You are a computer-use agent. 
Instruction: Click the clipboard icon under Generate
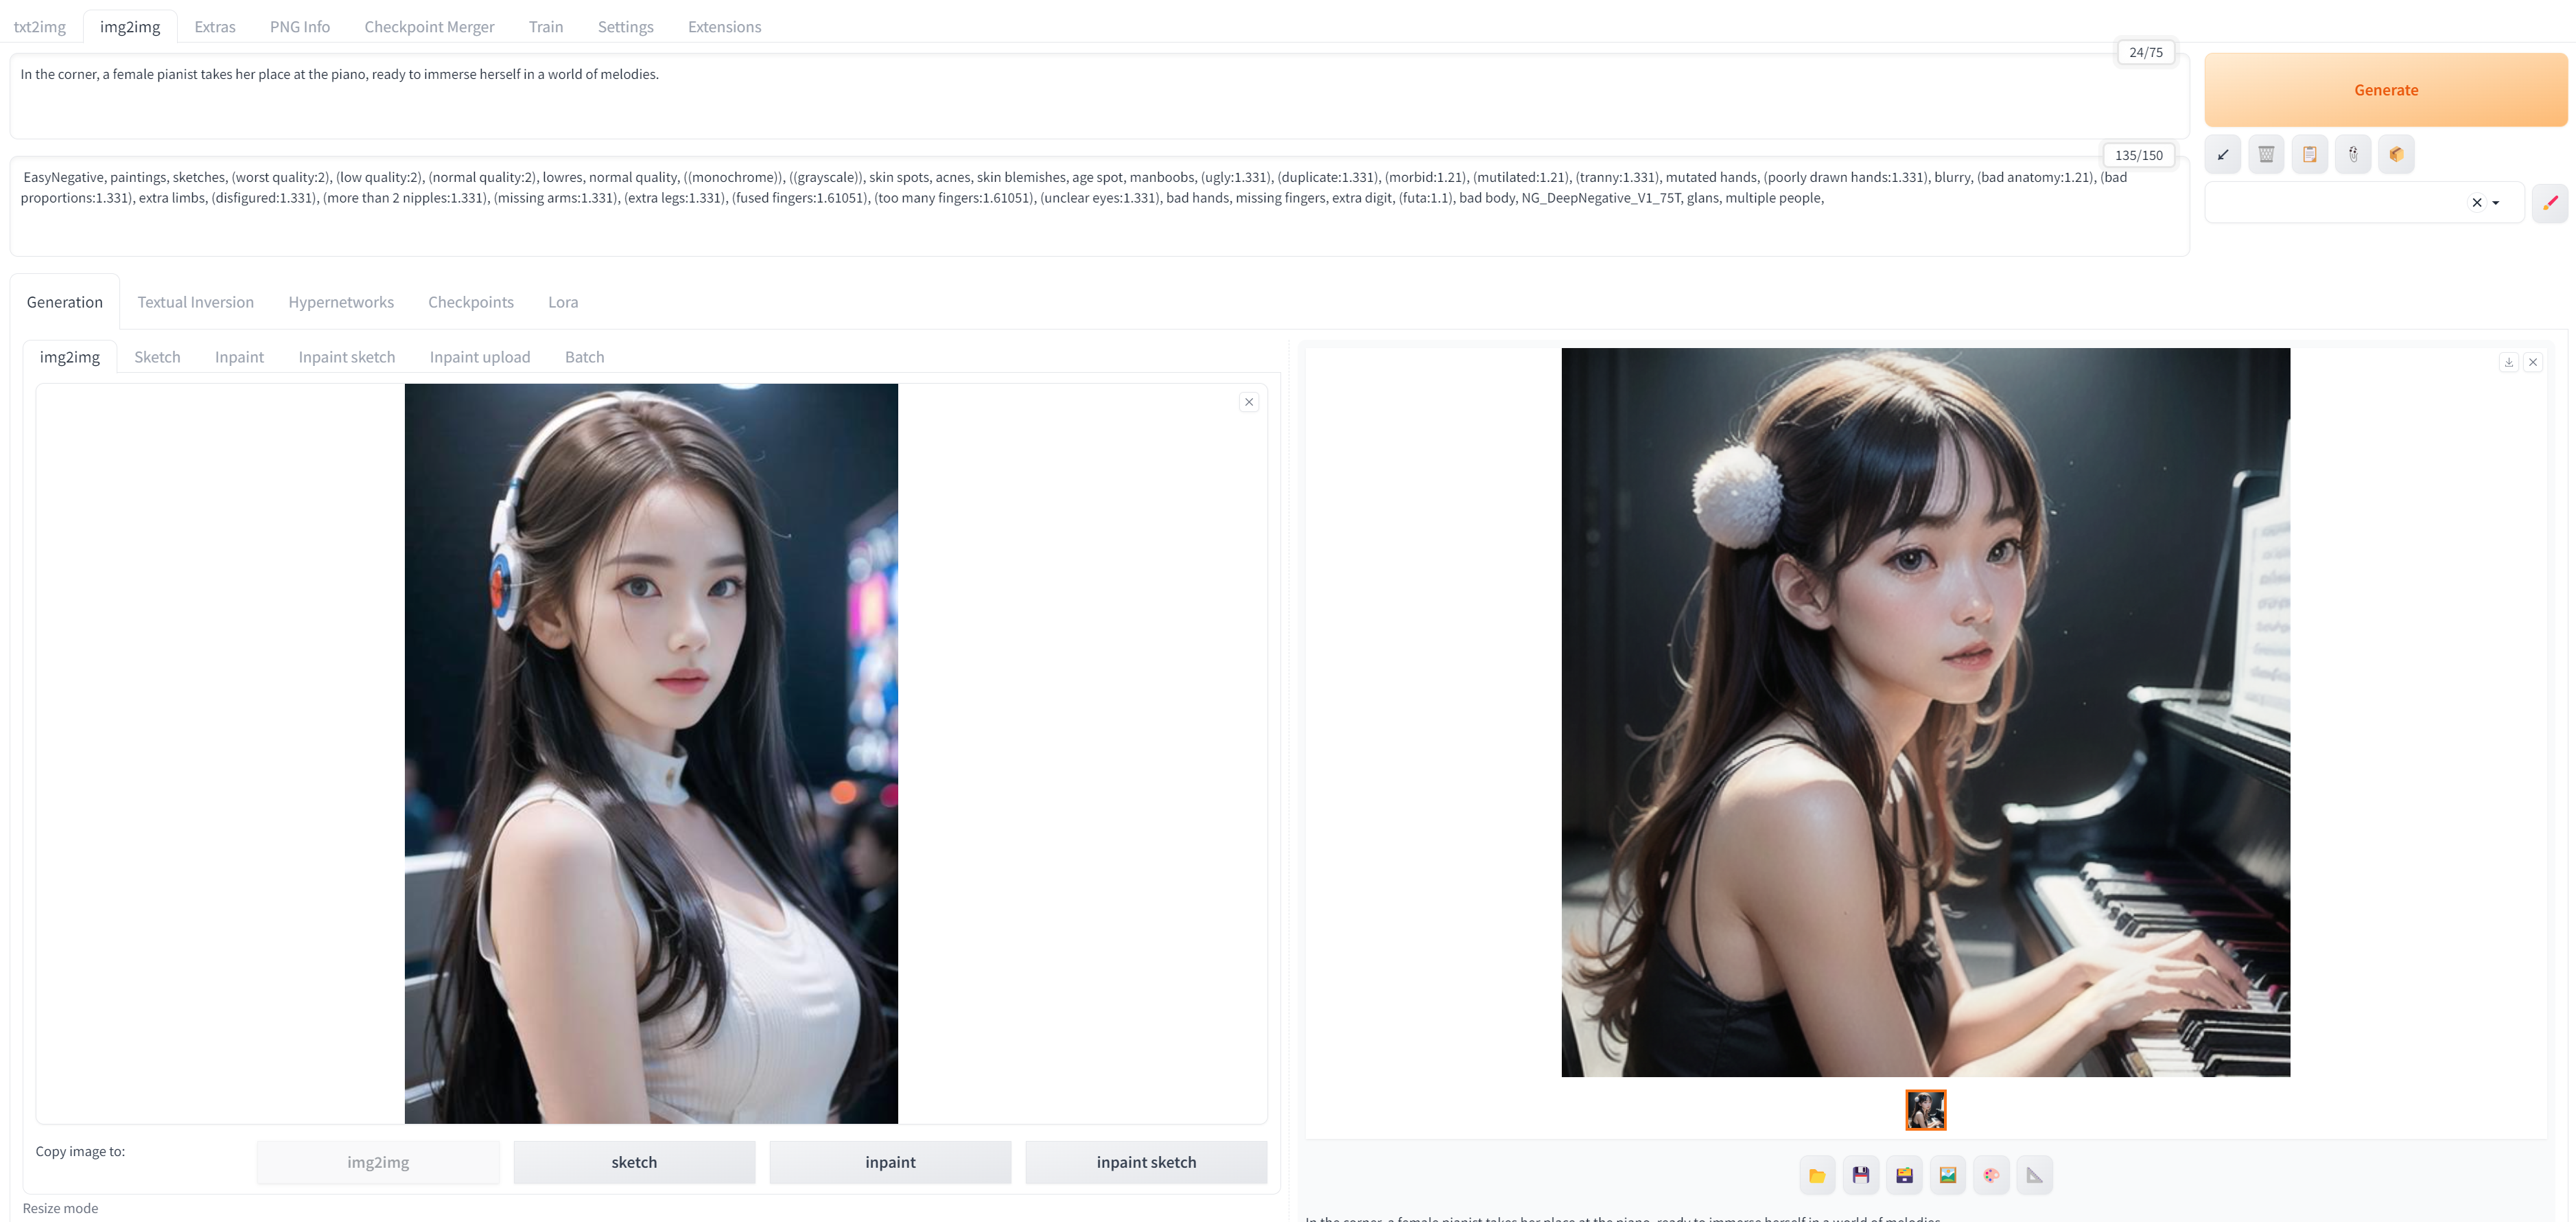coord(2309,154)
